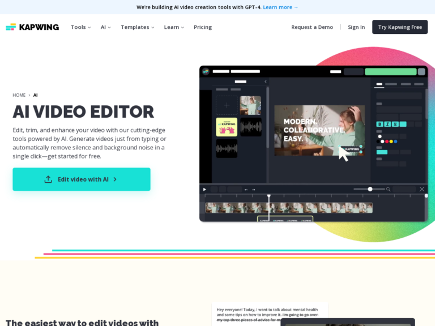Click the round Kapwing logo inside the editor mockup
The image size is (435, 326).
pyautogui.click(x=206, y=71)
